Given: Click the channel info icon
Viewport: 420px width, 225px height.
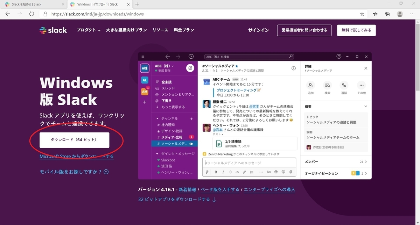Looking at the screenshot, I should click(294, 68).
